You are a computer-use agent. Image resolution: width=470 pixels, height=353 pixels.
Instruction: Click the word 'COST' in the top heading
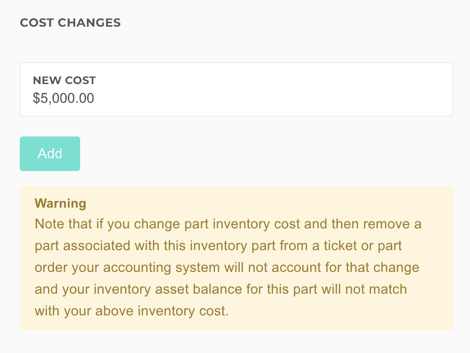tap(37, 23)
